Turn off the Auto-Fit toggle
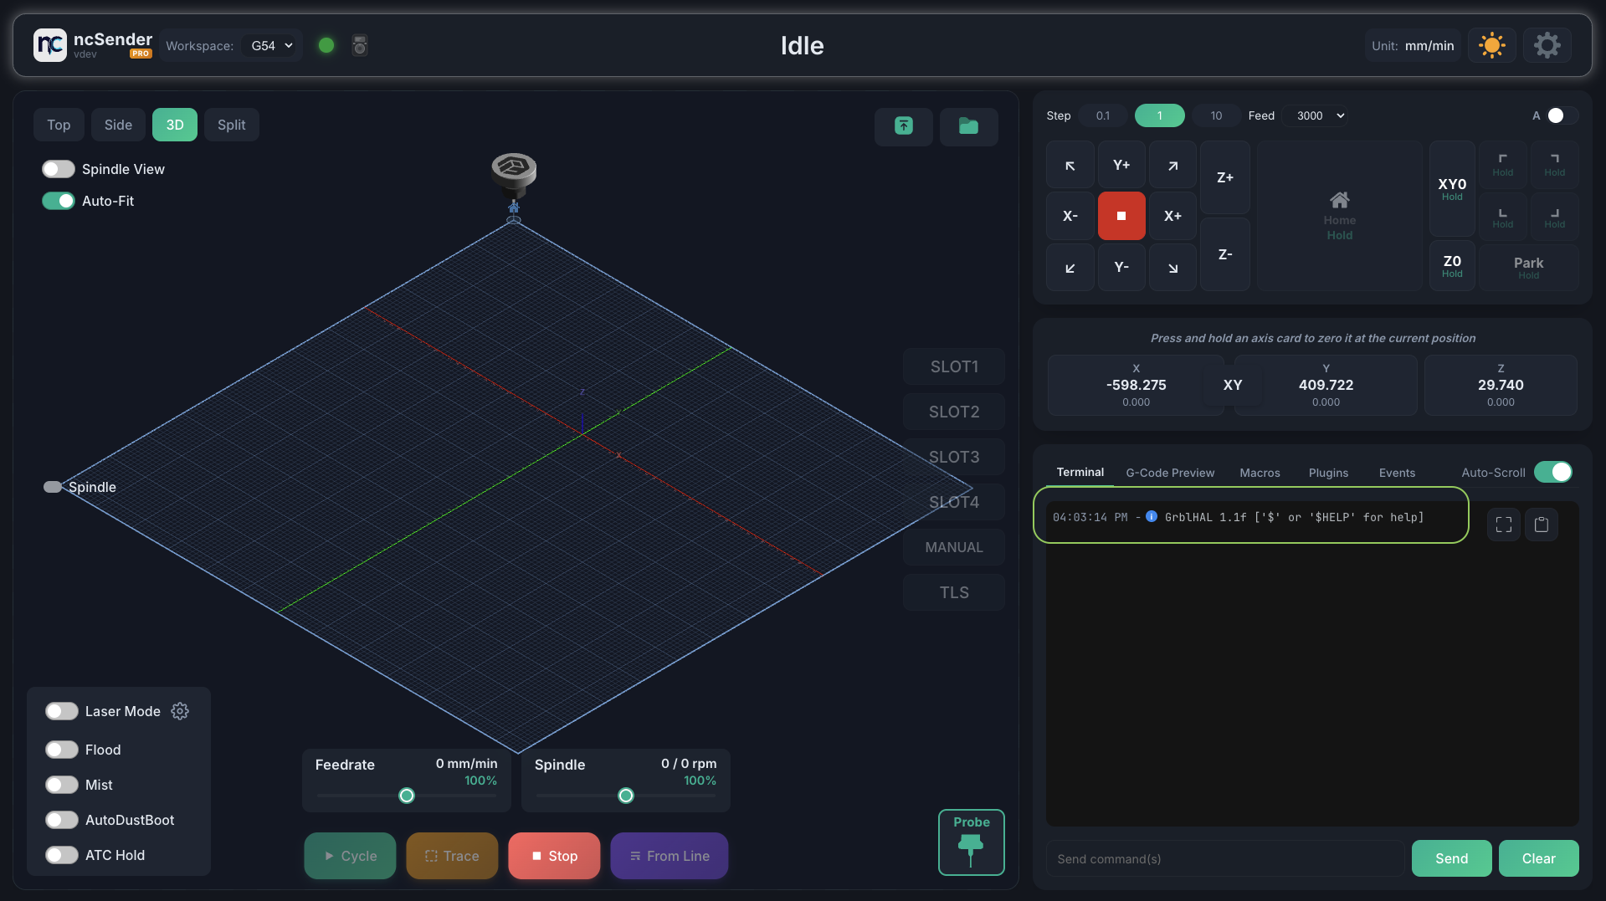 click(59, 201)
